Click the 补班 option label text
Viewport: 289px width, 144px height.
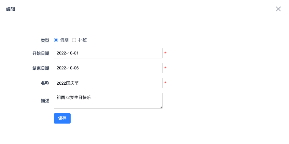tap(83, 40)
